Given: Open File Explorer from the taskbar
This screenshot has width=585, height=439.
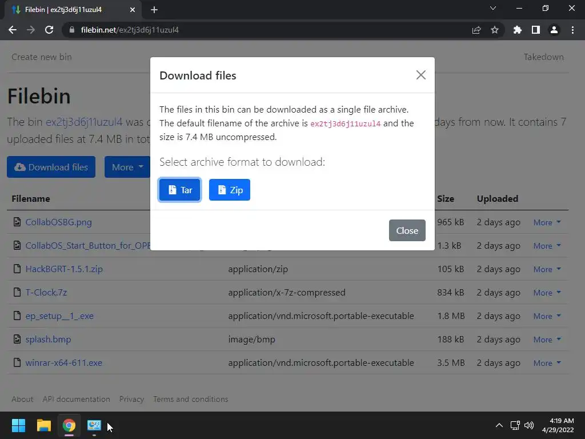Looking at the screenshot, I should [43, 425].
